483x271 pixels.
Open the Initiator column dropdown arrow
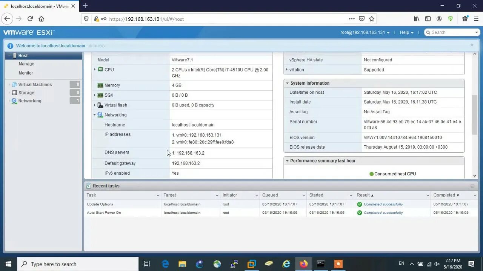(256, 195)
